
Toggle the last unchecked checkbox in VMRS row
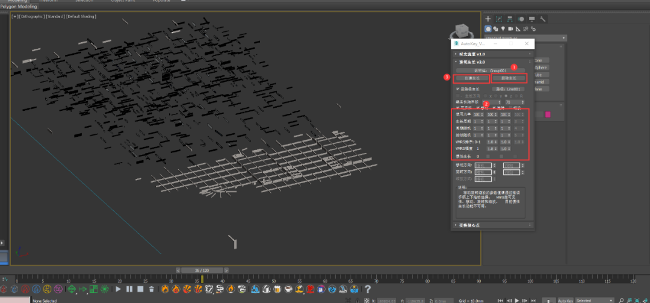[x=510, y=107]
